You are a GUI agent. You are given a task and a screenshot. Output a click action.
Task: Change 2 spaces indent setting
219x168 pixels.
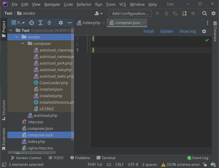(150, 165)
